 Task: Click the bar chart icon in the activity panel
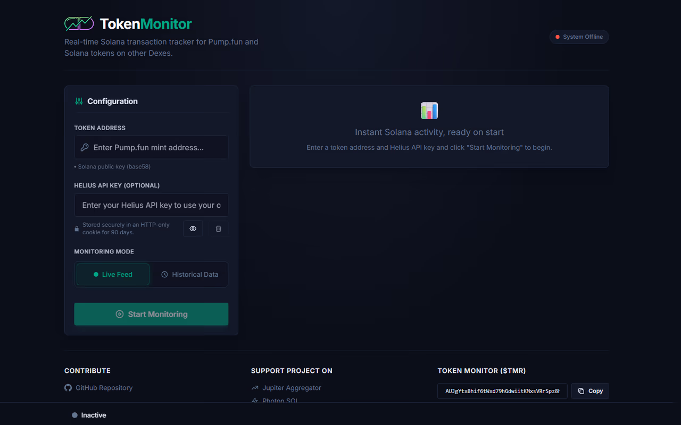429,110
